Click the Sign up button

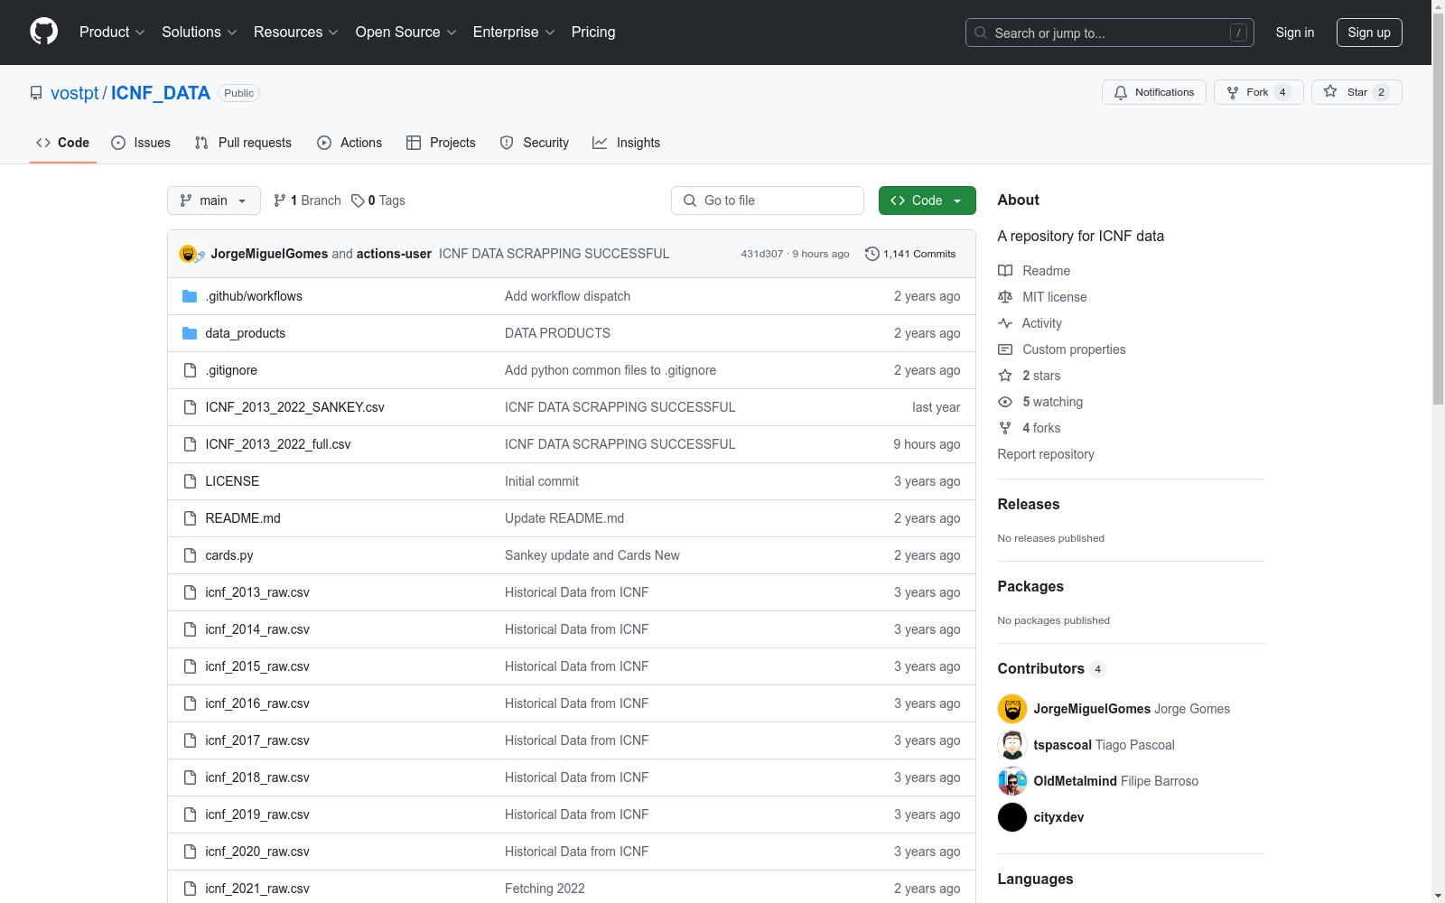coord(1369,33)
